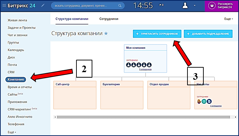This screenshot has height=136, width=239.
Task: Open the Бухгалтерия department title
Action: click(111, 84)
